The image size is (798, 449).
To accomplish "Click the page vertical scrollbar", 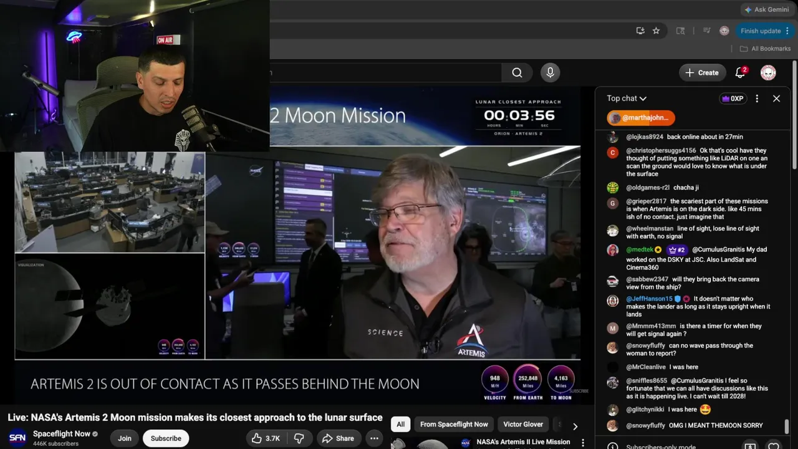I will click(794, 115).
